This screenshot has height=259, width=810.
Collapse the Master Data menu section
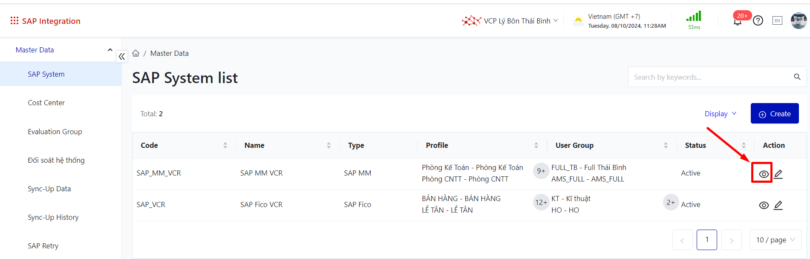(110, 50)
